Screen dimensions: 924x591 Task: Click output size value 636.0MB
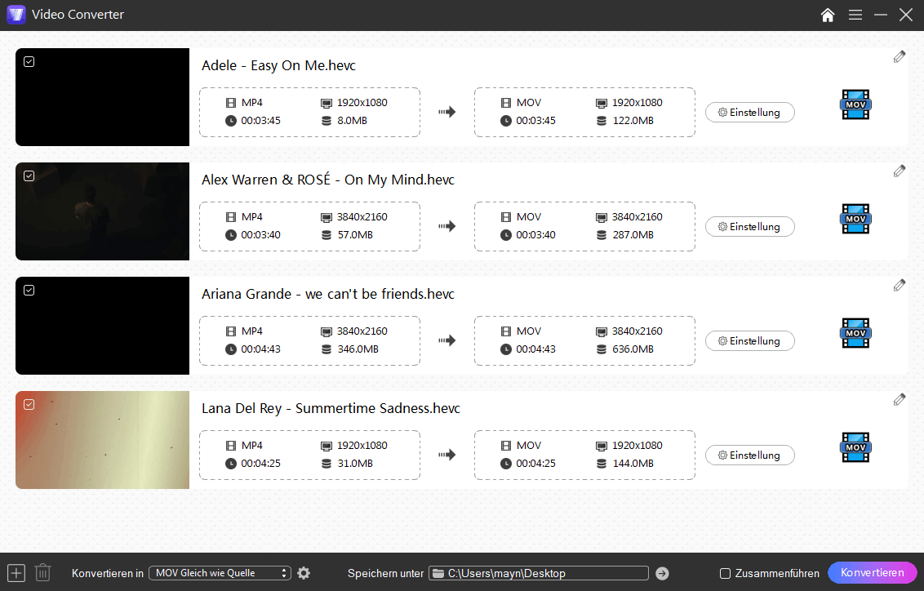633,349
